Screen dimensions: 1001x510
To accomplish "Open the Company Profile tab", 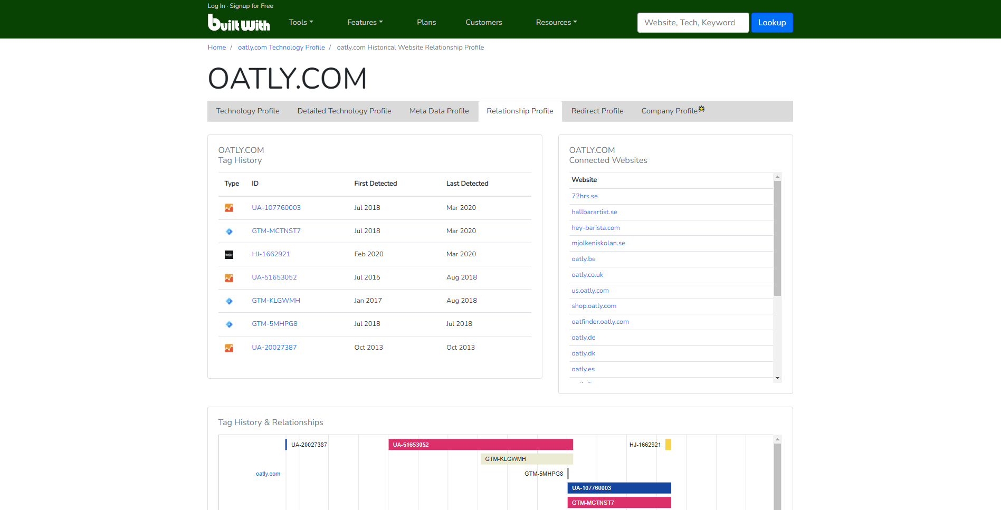I will point(669,111).
